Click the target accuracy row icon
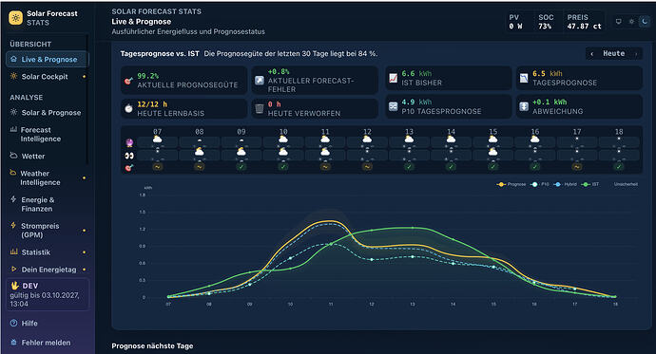The width and height of the screenshot is (656, 354). [129, 167]
